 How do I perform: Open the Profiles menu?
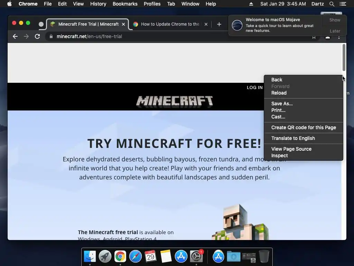(x=152, y=4)
